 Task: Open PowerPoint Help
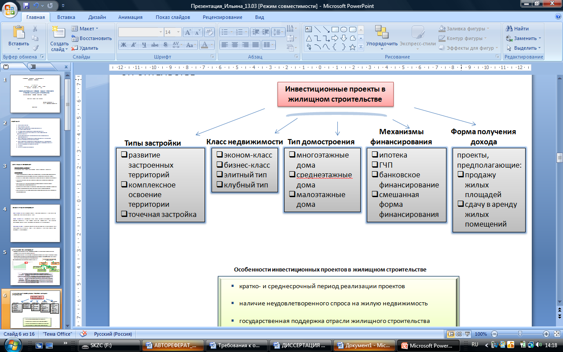(558, 17)
